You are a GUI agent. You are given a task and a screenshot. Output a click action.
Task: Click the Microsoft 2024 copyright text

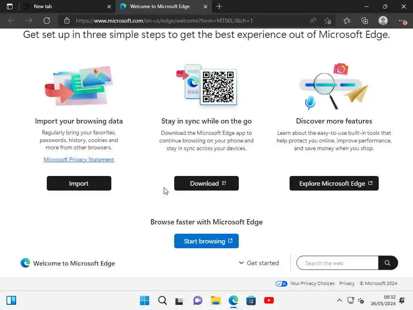[x=378, y=283]
